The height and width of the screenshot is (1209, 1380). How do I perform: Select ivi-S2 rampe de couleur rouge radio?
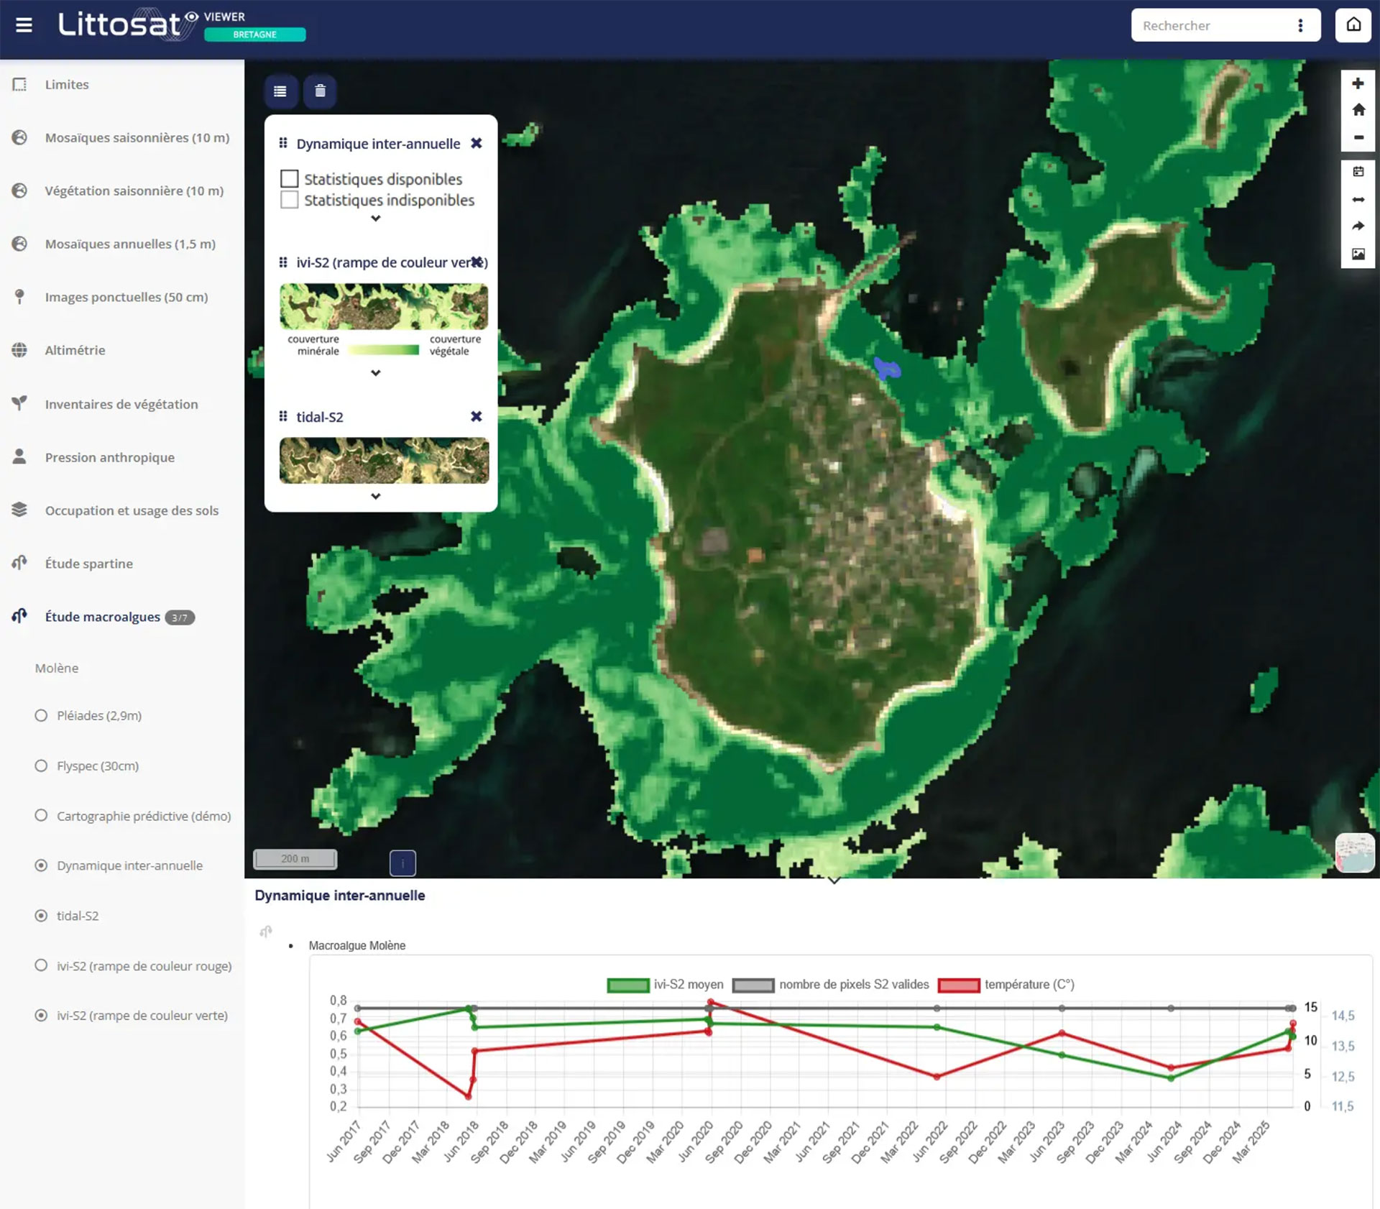[x=41, y=966]
